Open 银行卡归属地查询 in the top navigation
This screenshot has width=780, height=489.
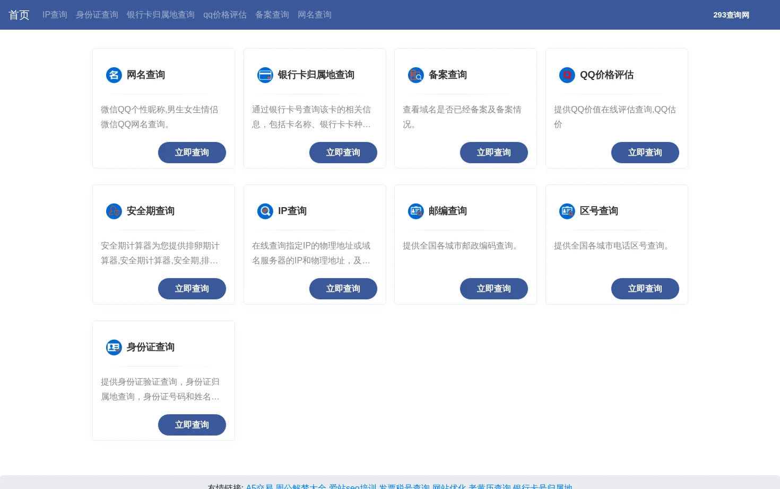161,15
